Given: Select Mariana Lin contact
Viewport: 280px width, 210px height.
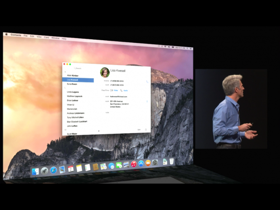Looking at the screenshot, I should point(72,109).
